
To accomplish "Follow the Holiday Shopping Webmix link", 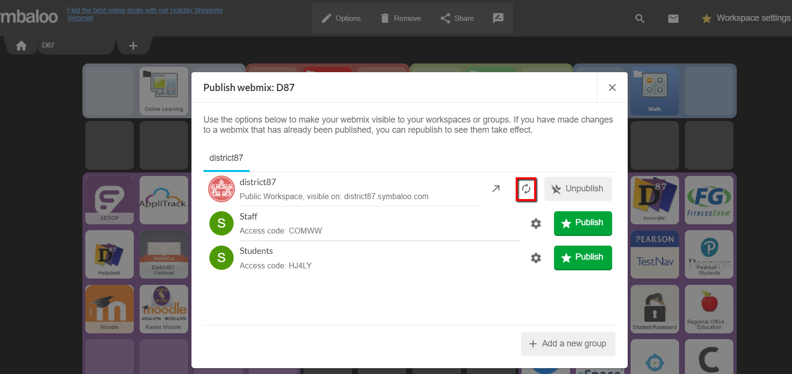I will [145, 14].
